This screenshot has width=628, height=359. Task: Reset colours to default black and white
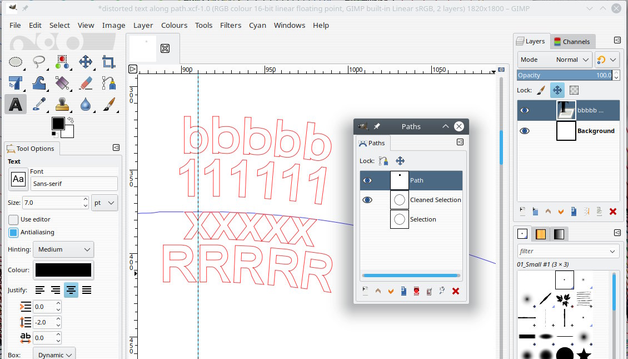coord(54,134)
